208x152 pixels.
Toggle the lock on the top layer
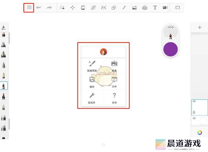click(194, 112)
